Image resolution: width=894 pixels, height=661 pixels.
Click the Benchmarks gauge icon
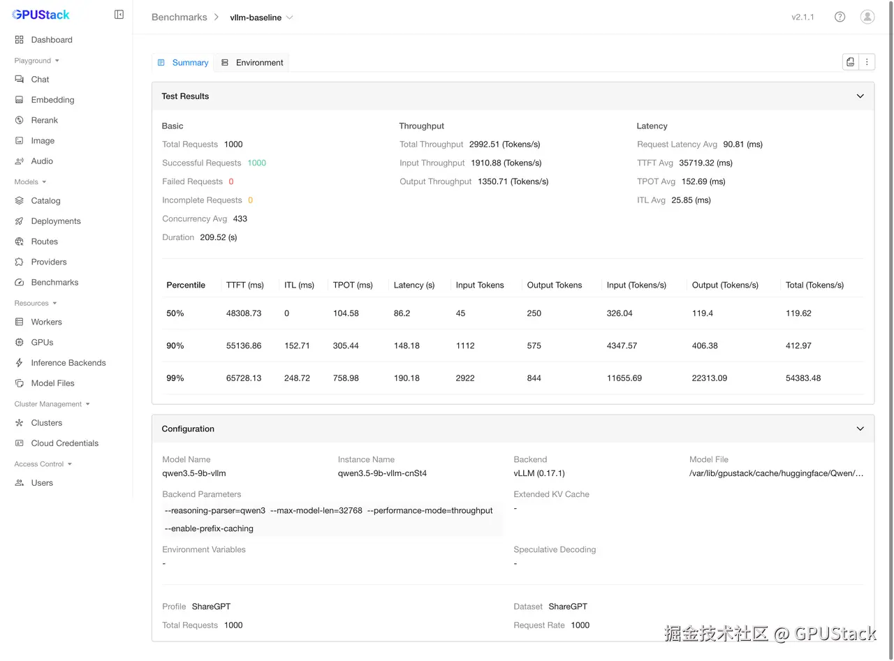point(19,282)
